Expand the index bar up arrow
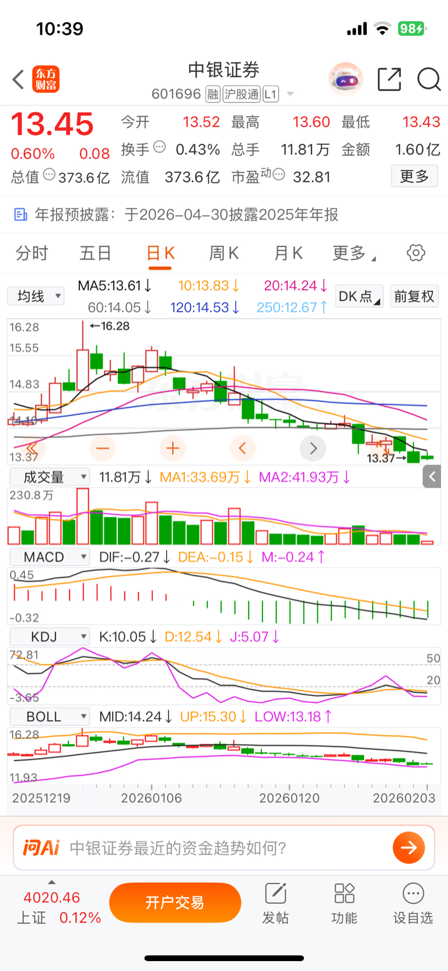This screenshot has width=448, height=971. 52,882
